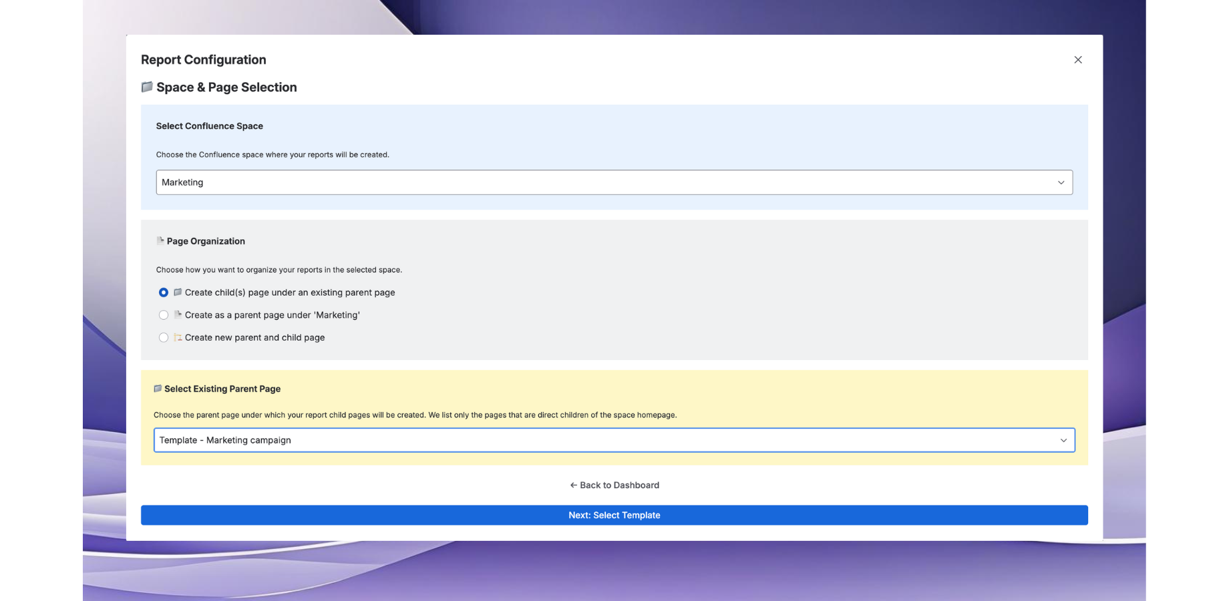The height and width of the screenshot is (601, 1229).
Task: Click the 'Create new parent and child page' label text
Action: click(x=254, y=338)
